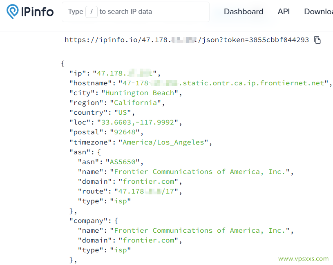
Task: Select company name Frontier Communications of America
Action: [200, 230]
